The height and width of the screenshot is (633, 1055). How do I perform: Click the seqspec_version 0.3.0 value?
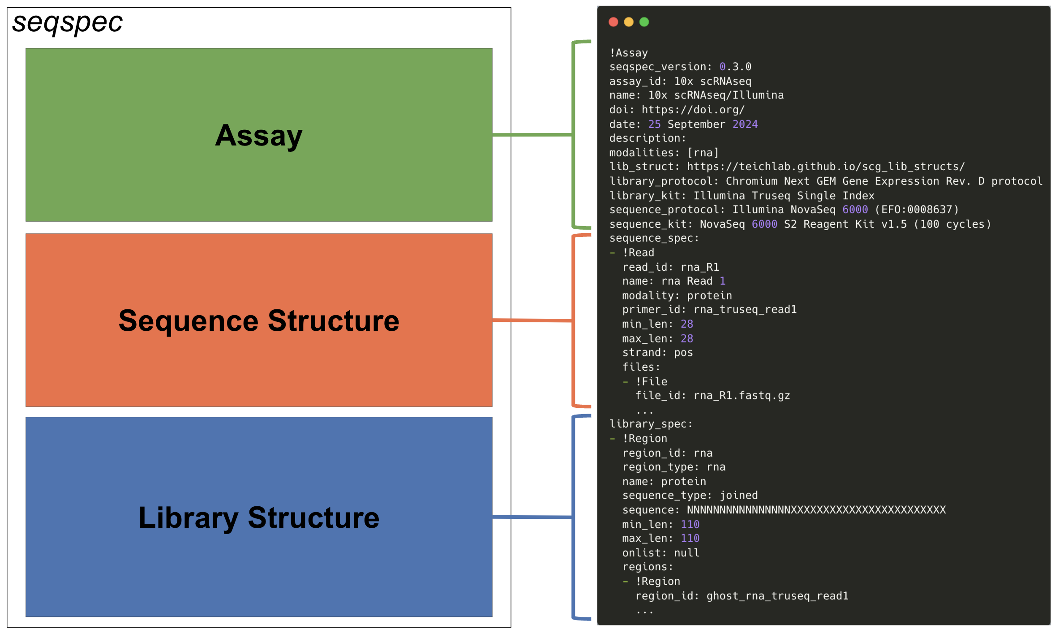pos(735,67)
